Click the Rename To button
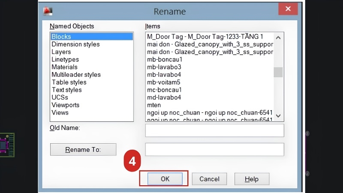 (x=83, y=149)
